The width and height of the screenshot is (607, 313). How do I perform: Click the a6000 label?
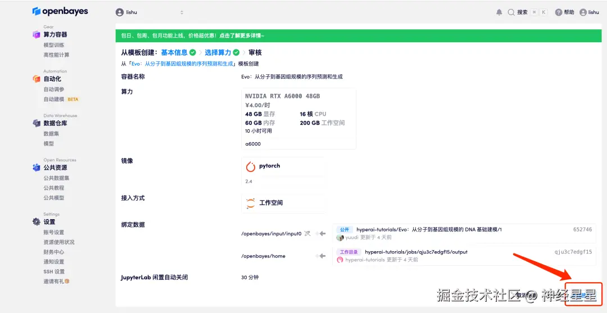pos(253,144)
